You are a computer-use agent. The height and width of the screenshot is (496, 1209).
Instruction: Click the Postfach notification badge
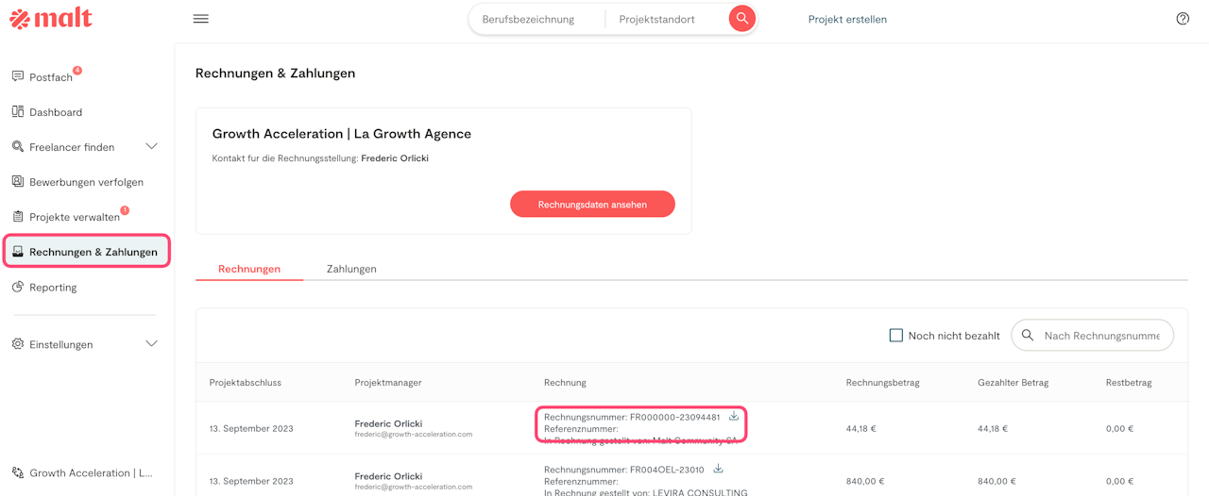77,71
